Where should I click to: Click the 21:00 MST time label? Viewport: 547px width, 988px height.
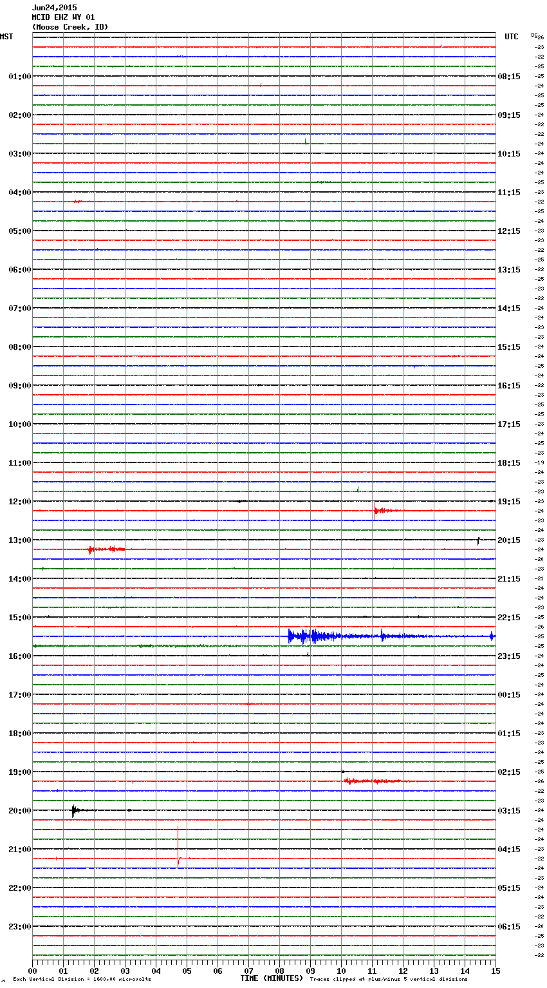pyautogui.click(x=20, y=849)
